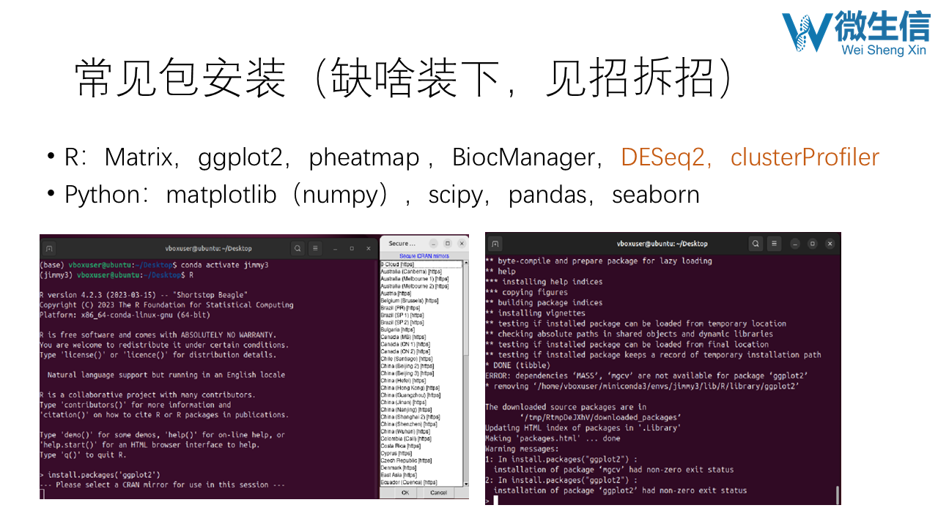The width and height of the screenshot is (938, 527).
Task: Open a new tab in the ggplot2 error terminal
Action: coord(495,244)
